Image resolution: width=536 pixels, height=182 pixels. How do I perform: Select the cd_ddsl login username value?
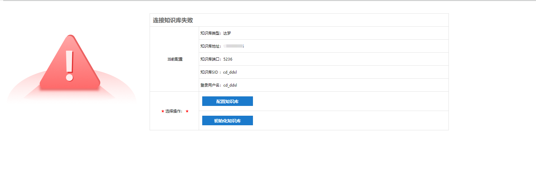[230, 85]
